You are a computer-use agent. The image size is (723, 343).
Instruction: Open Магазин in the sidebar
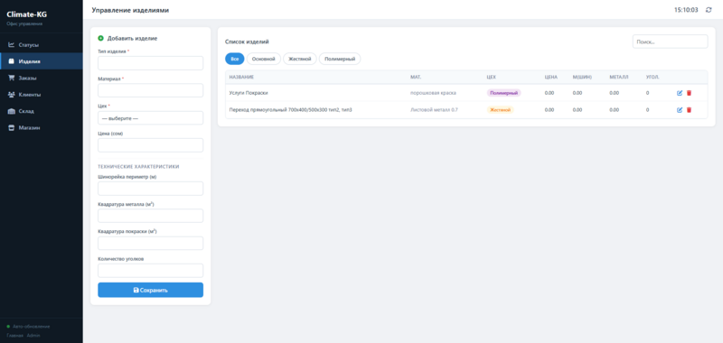point(42,127)
